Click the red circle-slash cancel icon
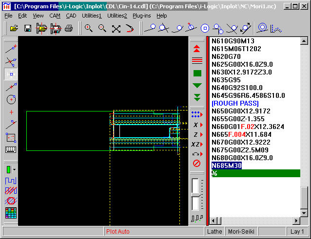 197,164
